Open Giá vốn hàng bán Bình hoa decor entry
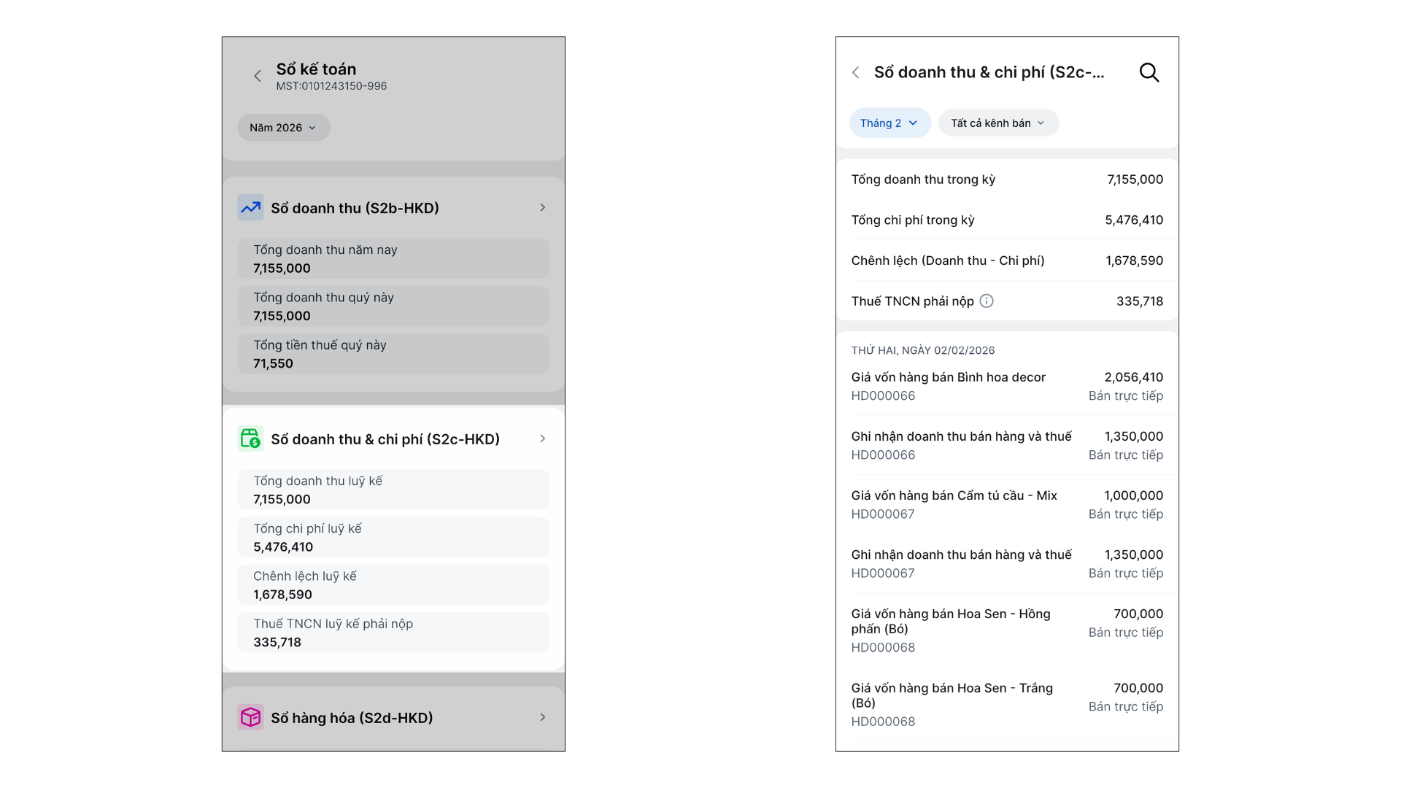Image resolution: width=1401 pixels, height=788 pixels. point(1006,386)
